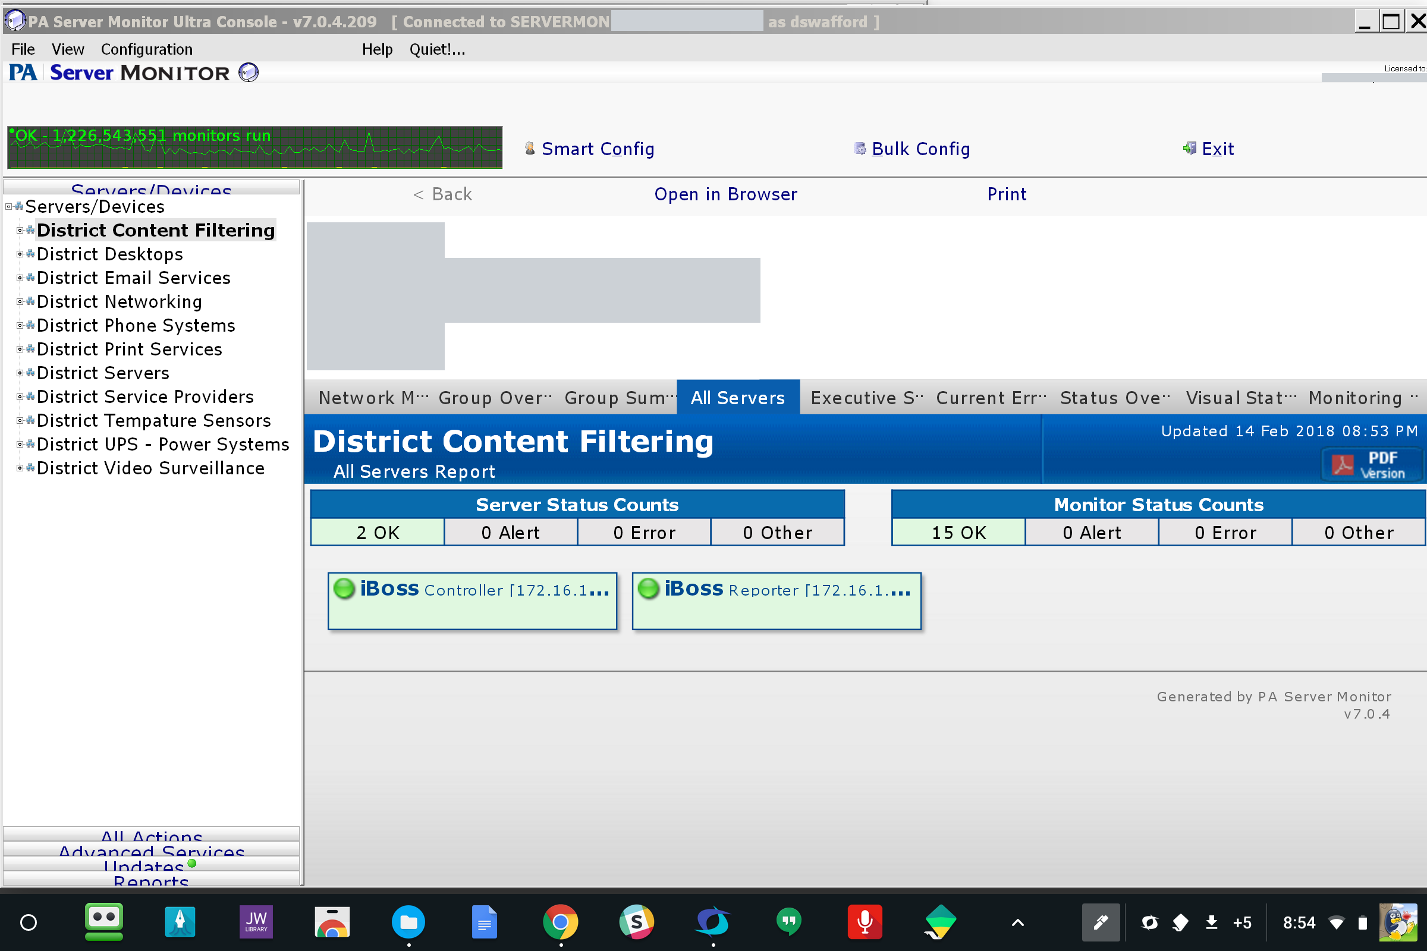
Task: Open the View menu
Action: click(x=67, y=49)
